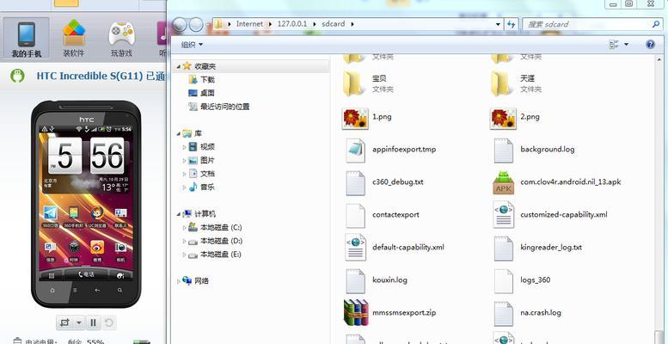Collapse the 库 libraries group
The width and height of the screenshot is (668, 344).
(179, 134)
